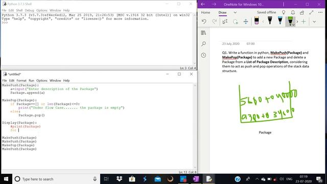Go forward with OneNote forward arrow
The image size is (327, 184).
pos(214,4)
